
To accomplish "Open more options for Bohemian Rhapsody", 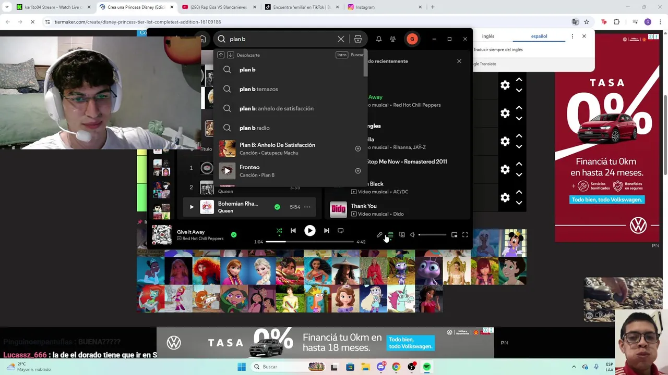I will pos(307,207).
